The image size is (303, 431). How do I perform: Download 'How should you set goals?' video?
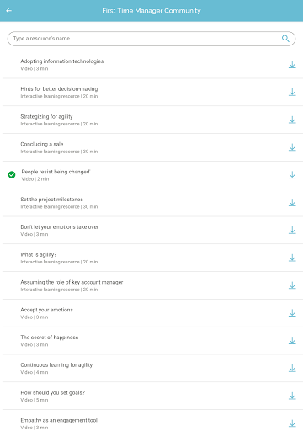click(292, 396)
